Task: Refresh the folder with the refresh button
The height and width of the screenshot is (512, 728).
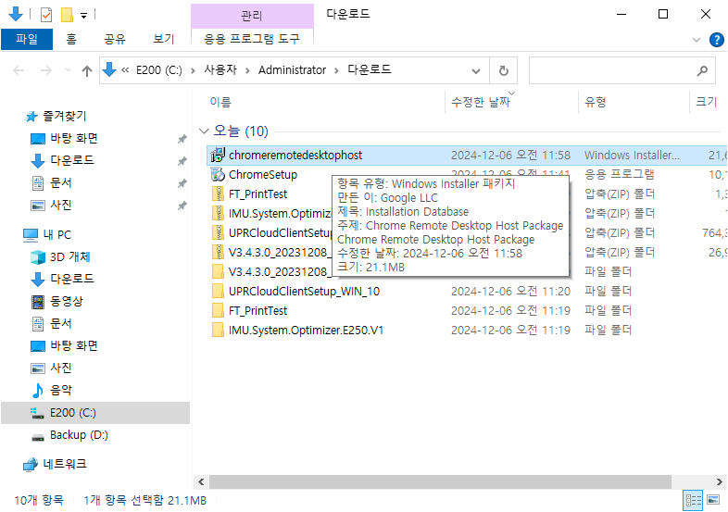Action: (503, 71)
